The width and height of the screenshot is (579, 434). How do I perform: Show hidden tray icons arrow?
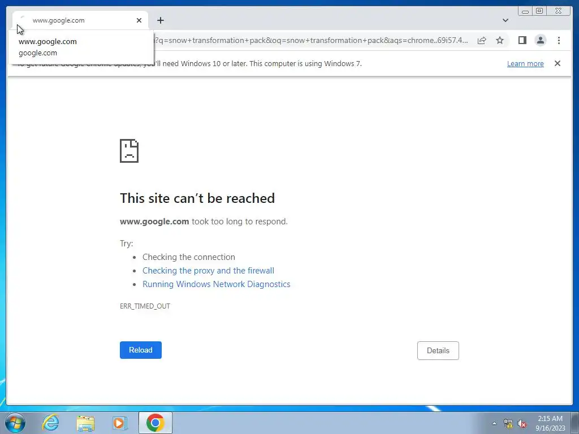(x=494, y=423)
